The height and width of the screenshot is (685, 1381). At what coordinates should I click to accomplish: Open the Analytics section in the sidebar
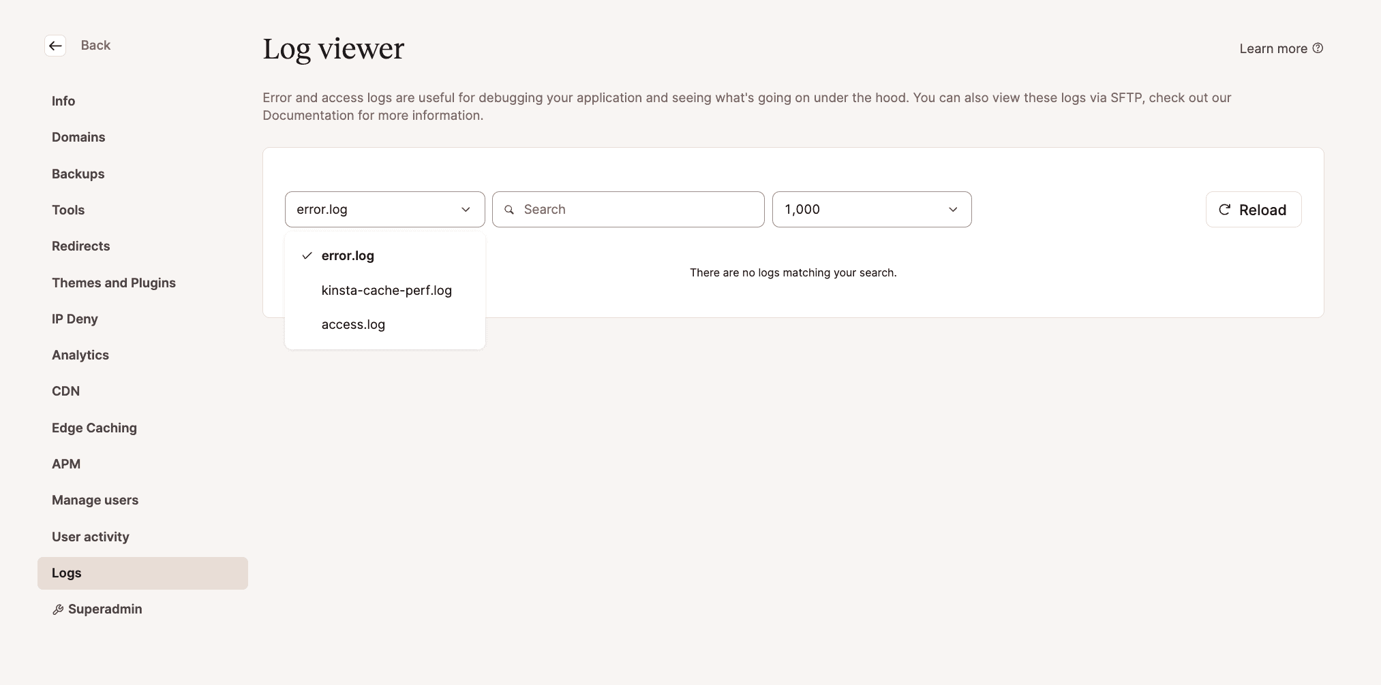pyautogui.click(x=80, y=355)
